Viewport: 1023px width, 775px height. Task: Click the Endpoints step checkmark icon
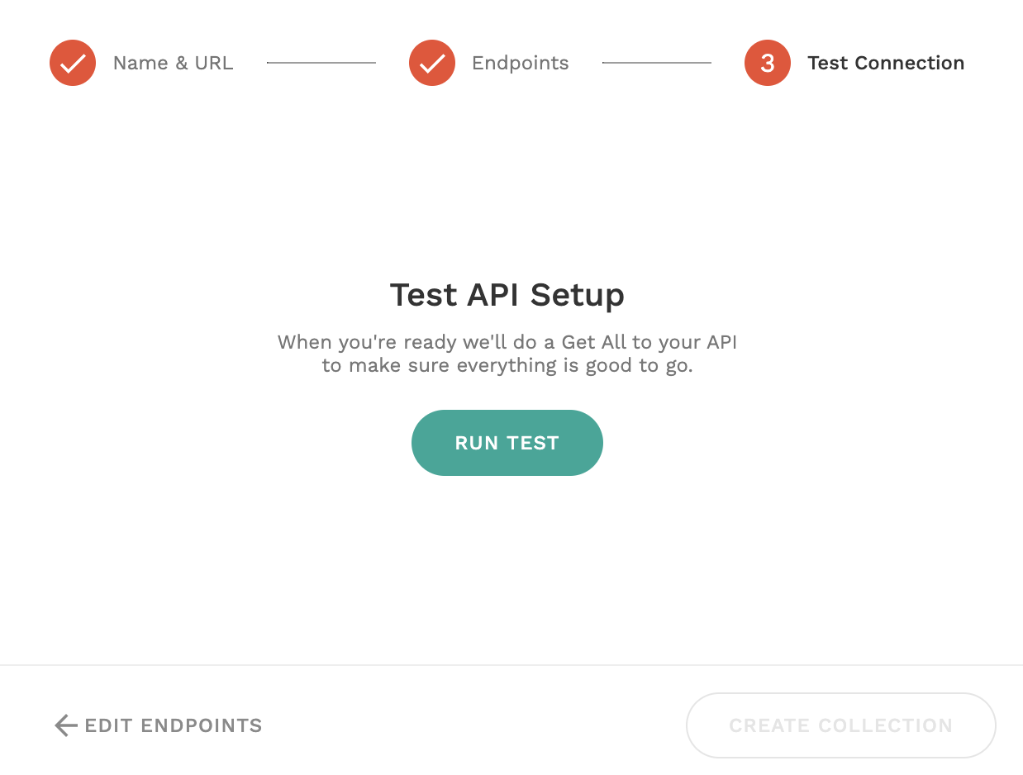pos(432,63)
